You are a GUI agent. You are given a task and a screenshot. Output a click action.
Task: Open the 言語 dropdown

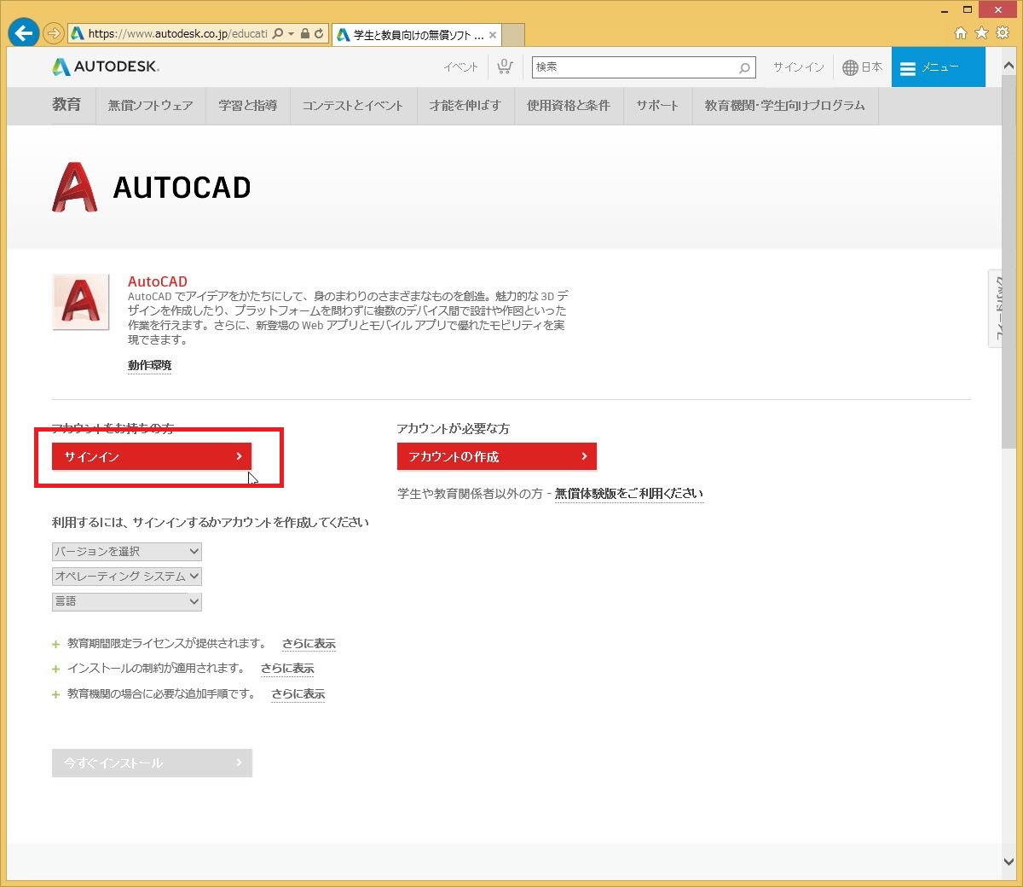[x=127, y=601]
